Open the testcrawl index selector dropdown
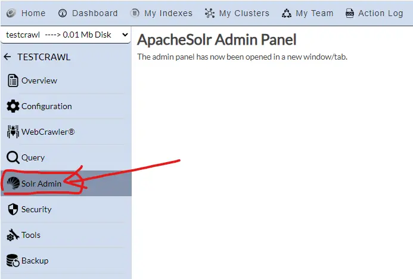Screen dimensions: 413x279 [66, 35]
